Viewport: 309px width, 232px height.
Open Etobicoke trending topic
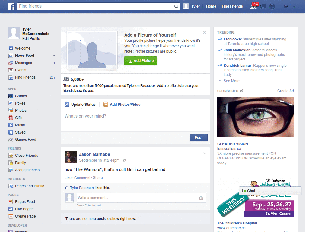click(232, 39)
